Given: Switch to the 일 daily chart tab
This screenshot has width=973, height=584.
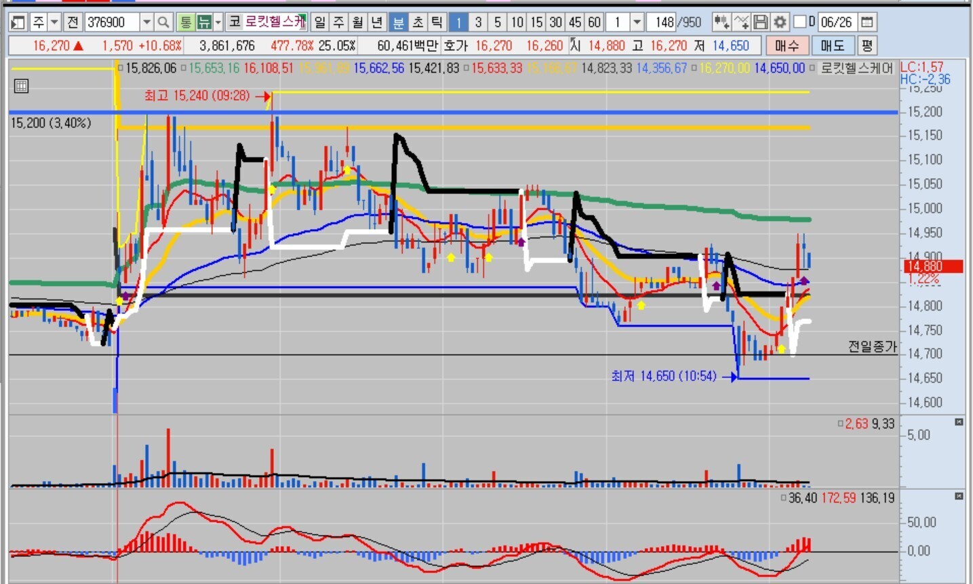Looking at the screenshot, I should point(320,22).
